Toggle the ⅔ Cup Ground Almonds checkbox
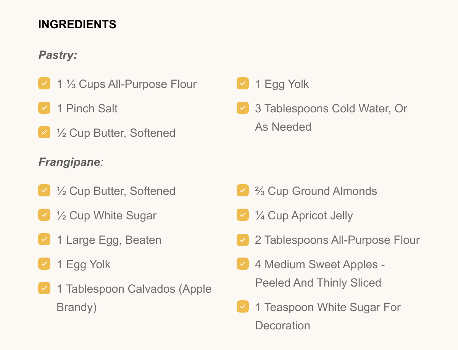Screen dimensions: 458x350 point(243,191)
